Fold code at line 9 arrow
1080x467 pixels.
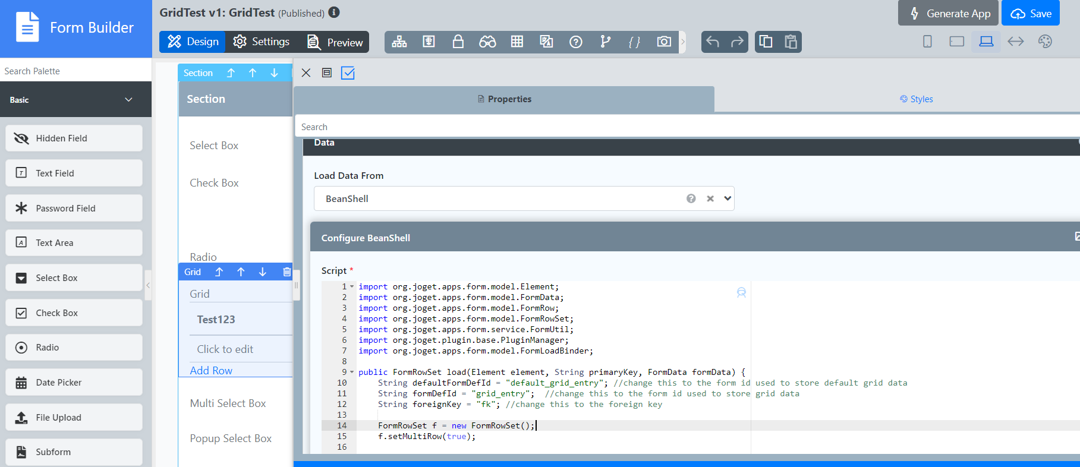coord(352,373)
